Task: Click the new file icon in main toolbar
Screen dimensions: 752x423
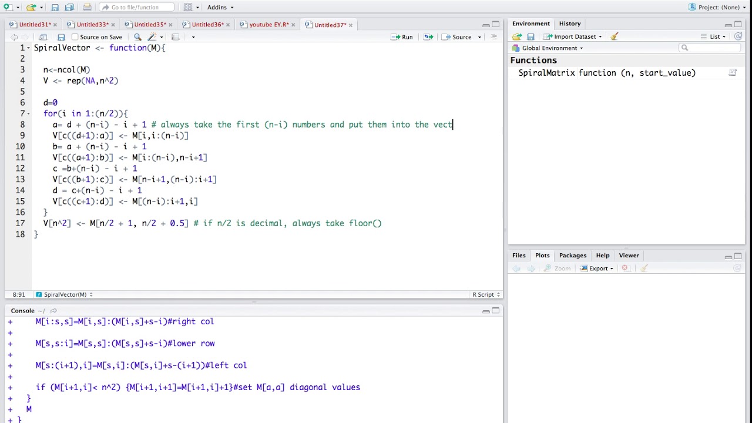Action: tap(8, 7)
